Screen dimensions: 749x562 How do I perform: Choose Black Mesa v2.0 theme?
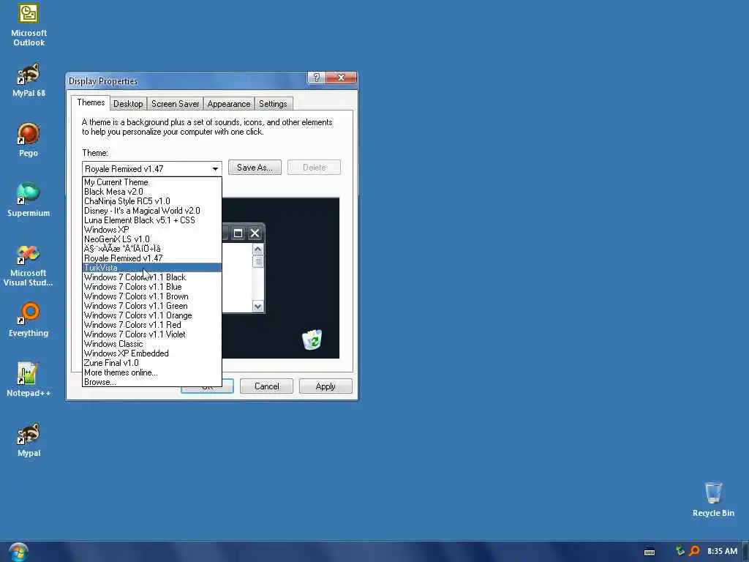(152, 192)
